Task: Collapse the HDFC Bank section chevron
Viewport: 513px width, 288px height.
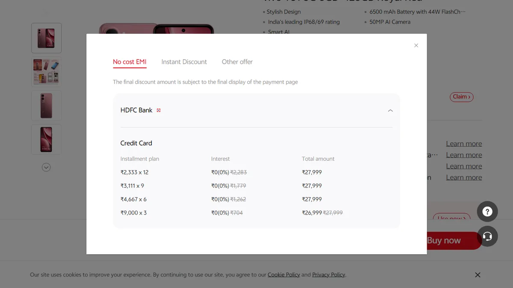Action: point(390,111)
